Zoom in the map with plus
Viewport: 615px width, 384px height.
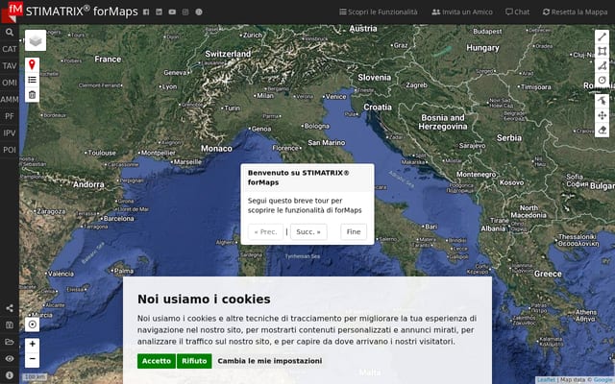[x=32, y=344]
